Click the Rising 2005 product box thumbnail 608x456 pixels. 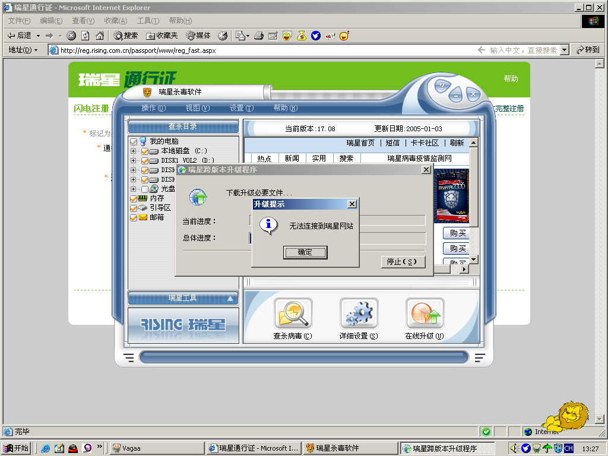[x=451, y=196]
